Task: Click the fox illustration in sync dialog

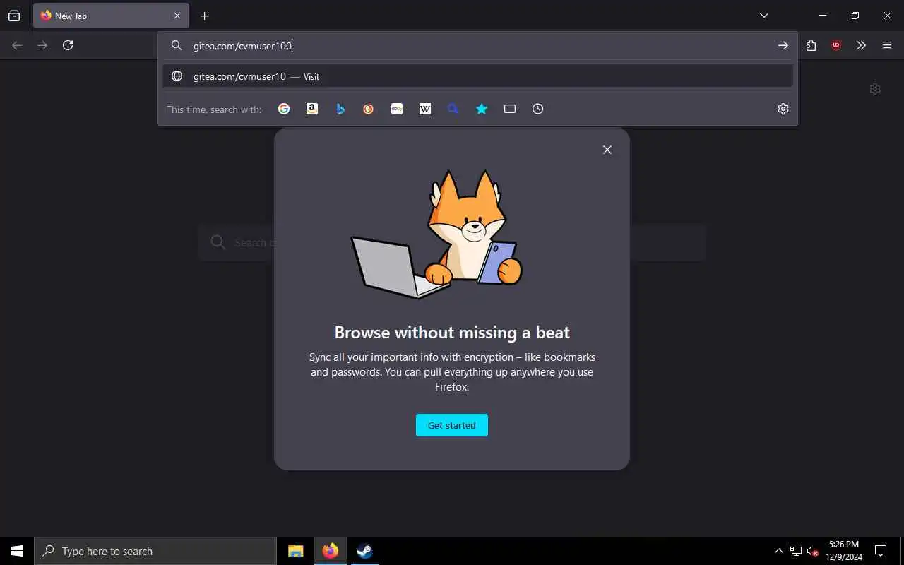Action: [x=437, y=234]
